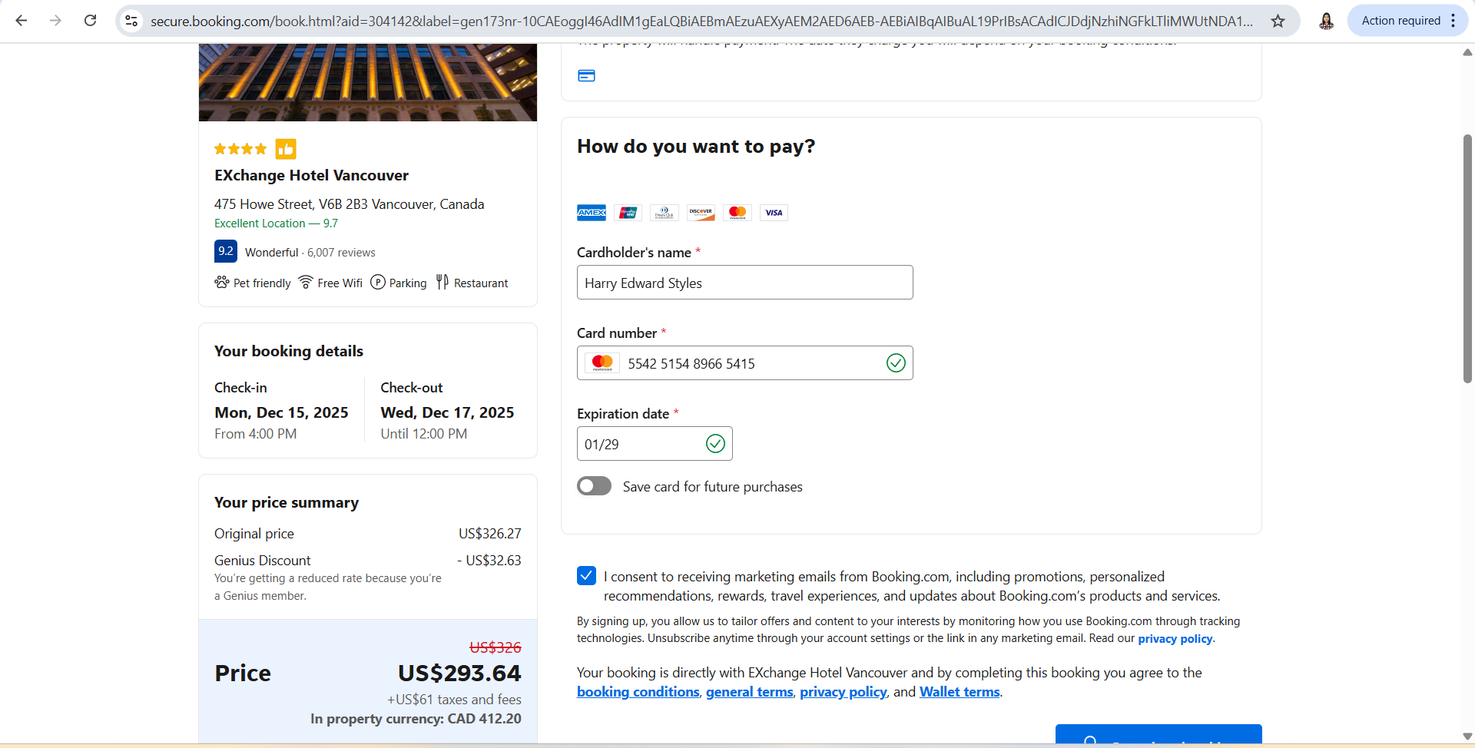Image resolution: width=1475 pixels, height=748 pixels.
Task: Click the Discover card logo
Action: [x=701, y=213]
